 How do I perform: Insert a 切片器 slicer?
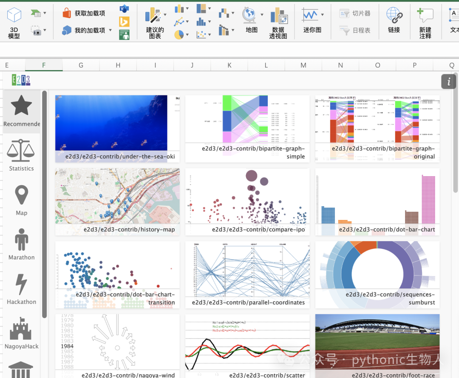pyautogui.click(x=355, y=14)
